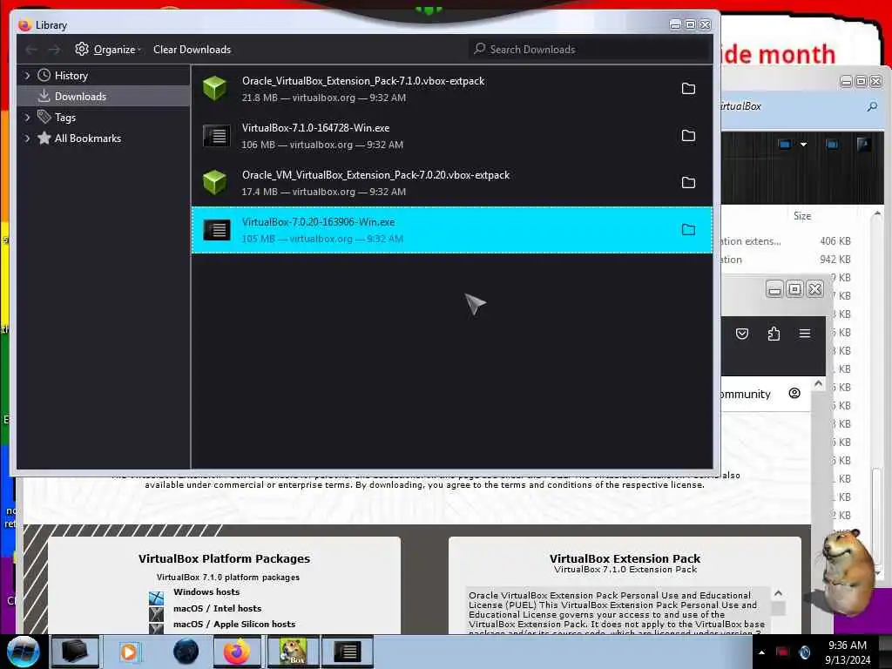The height and width of the screenshot is (669, 892).
Task: Click the 9:36 AM taskbar clock
Action: tap(847, 645)
